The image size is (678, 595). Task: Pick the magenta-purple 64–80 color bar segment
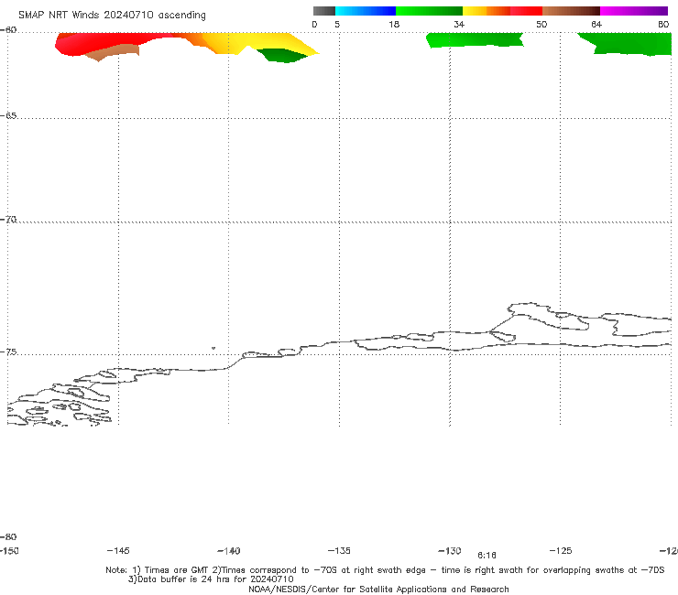634,11
